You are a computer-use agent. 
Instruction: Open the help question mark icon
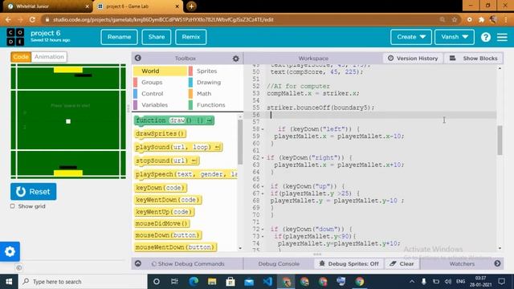[x=486, y=37]
